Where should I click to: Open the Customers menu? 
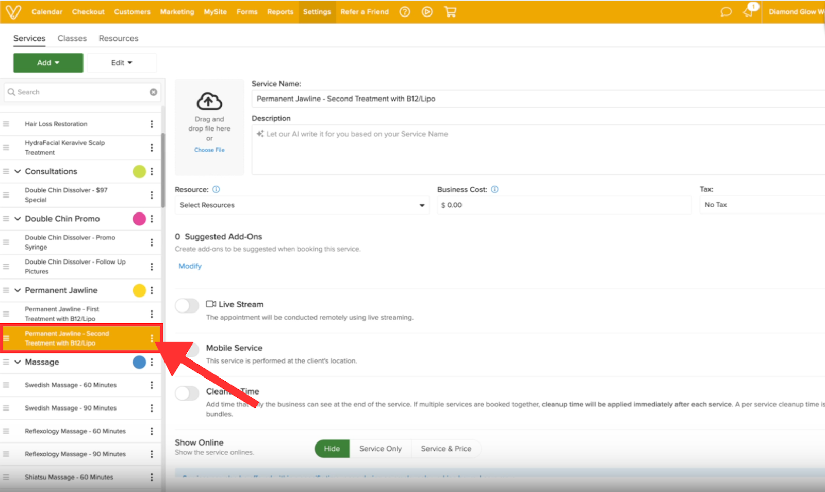133,12
